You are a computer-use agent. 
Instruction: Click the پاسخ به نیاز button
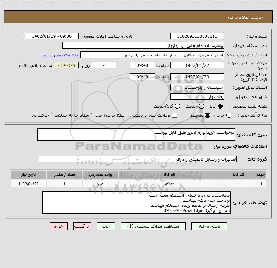209,226
